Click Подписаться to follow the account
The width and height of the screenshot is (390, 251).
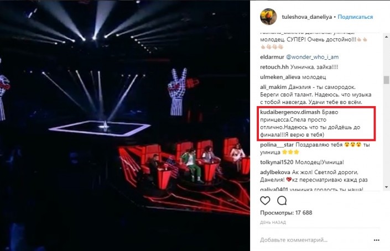click(x=355, y=17)
